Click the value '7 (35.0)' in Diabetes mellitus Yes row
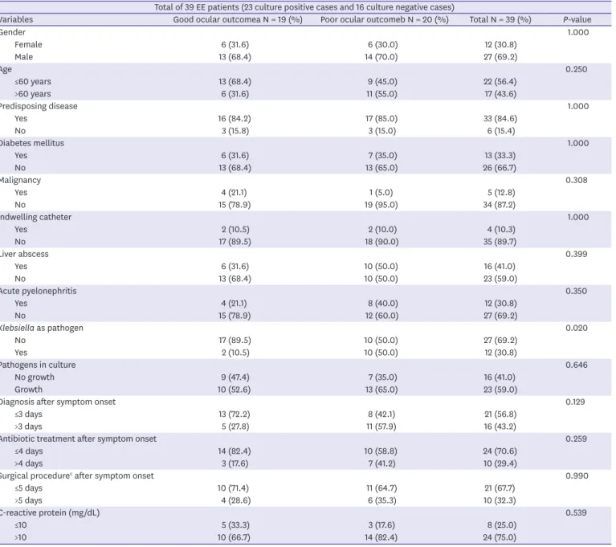This screenshot has width=616, height=547. click(x=382, y=155)
